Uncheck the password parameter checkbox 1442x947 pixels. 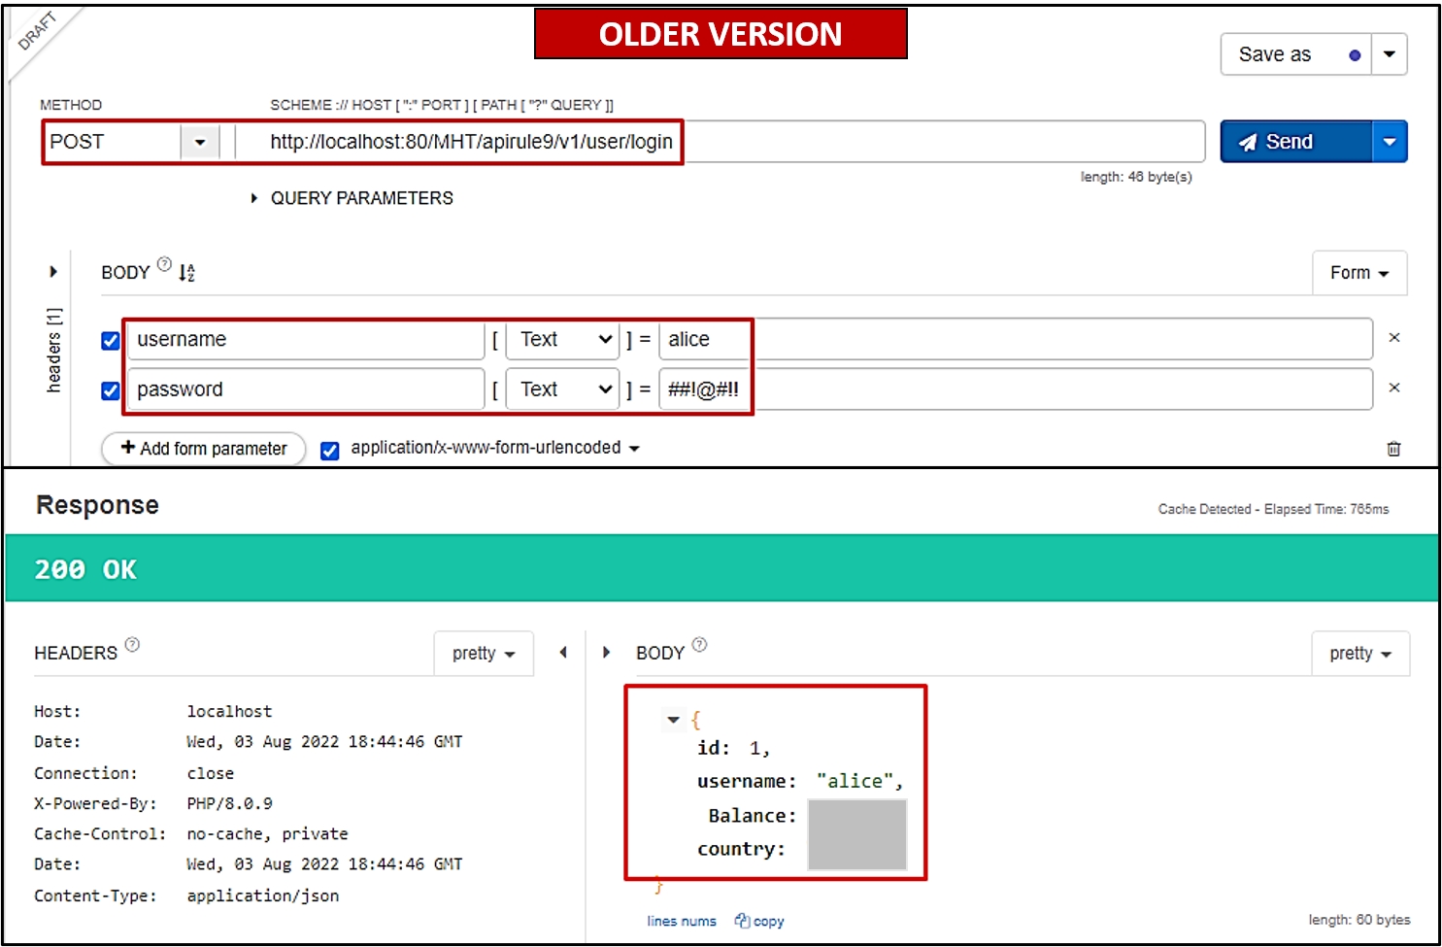pos(111,390)
